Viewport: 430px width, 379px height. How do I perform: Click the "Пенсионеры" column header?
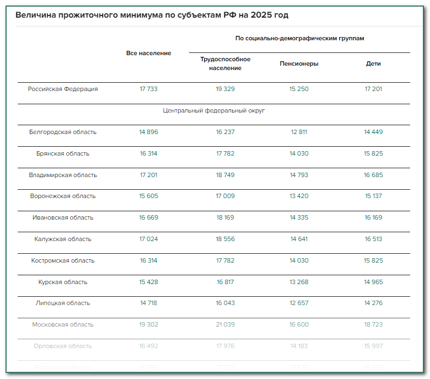tap(299, 63)
